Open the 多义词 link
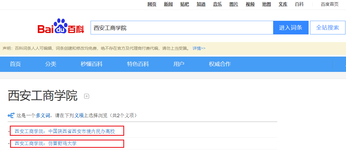346x159 pixels. (x=43, y=116)
